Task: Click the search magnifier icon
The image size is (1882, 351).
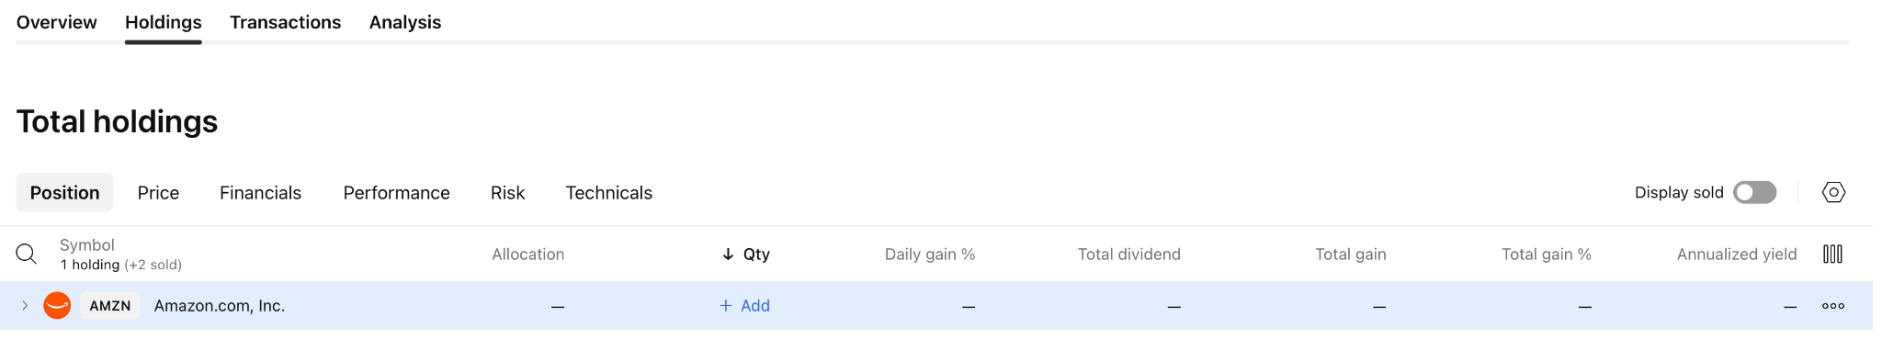Action: point(27,255)
